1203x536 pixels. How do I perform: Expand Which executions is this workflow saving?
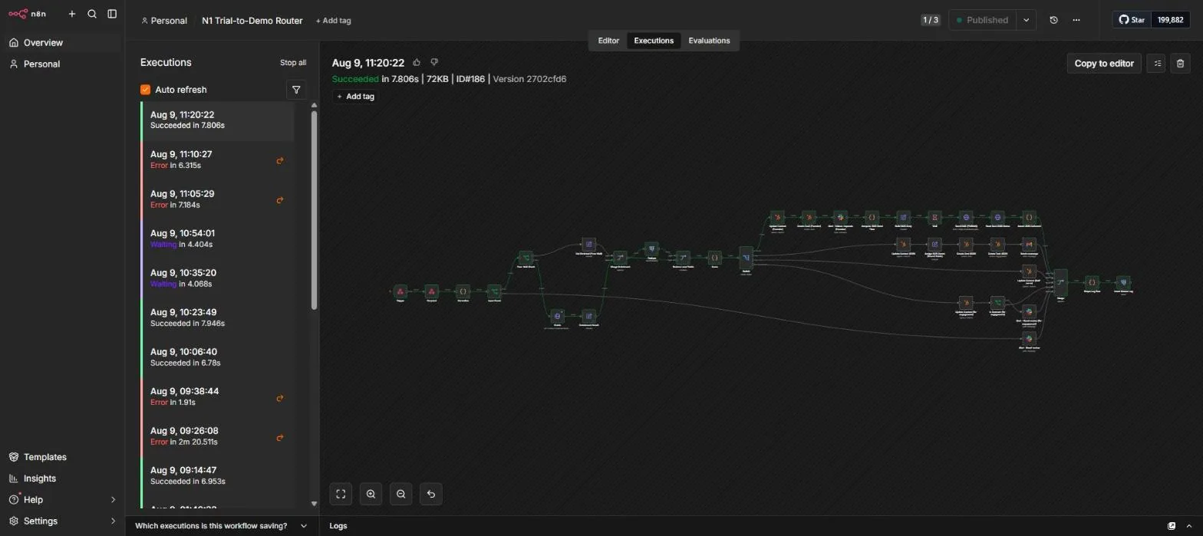click(x=221, y=526)
